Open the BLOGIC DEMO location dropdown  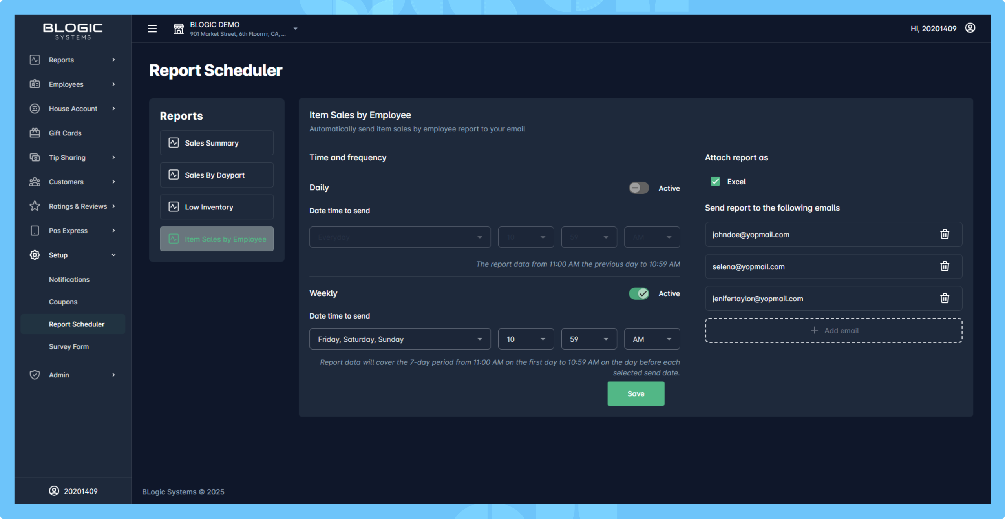[295, 29]
